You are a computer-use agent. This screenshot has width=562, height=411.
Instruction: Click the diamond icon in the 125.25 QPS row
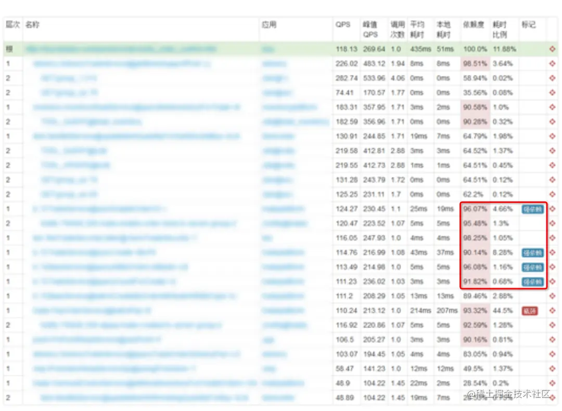pyautogui.click(x=552, y=194)
